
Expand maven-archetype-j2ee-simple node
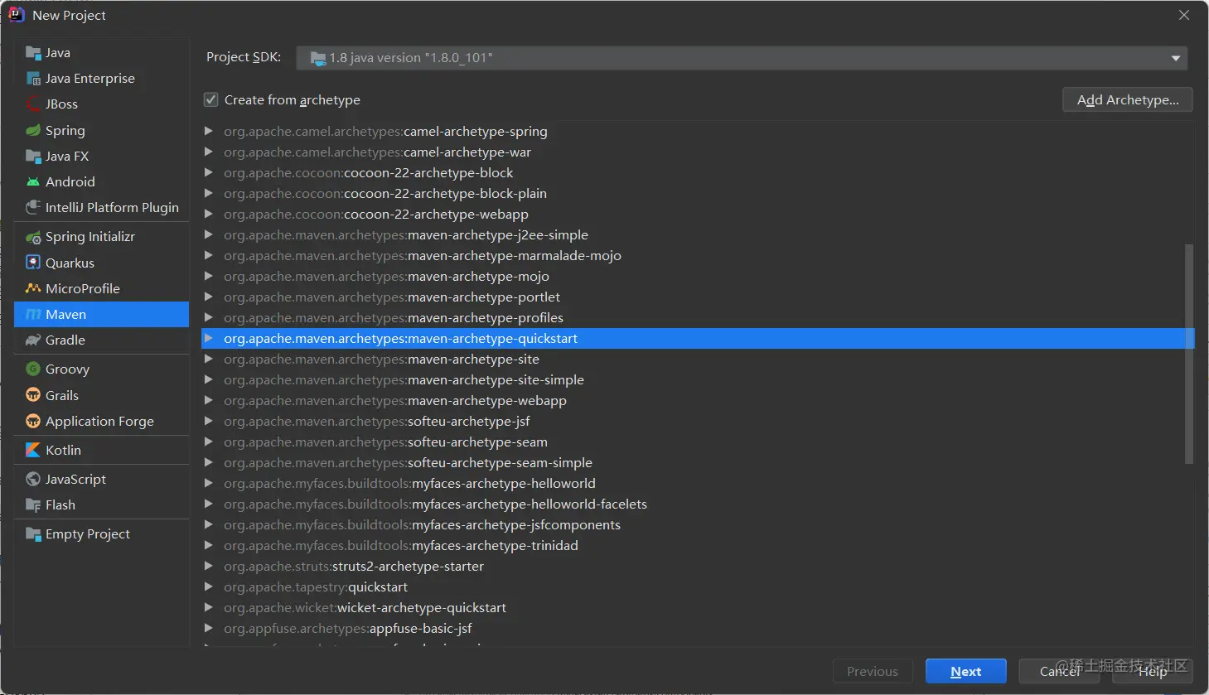click(x=209, y=234)
